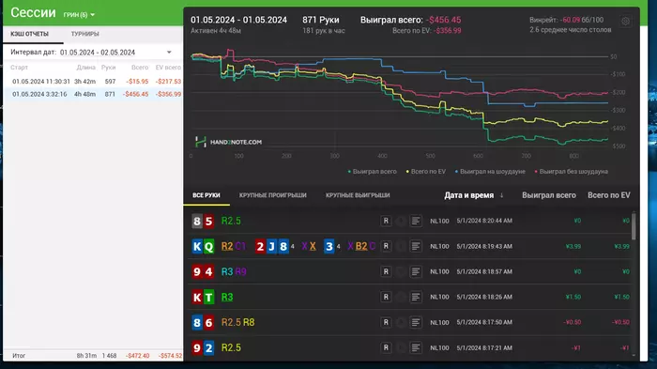Open the ГРИН (6) player dropdown
This screenshot has height=369, width=657.
[79, 15]
